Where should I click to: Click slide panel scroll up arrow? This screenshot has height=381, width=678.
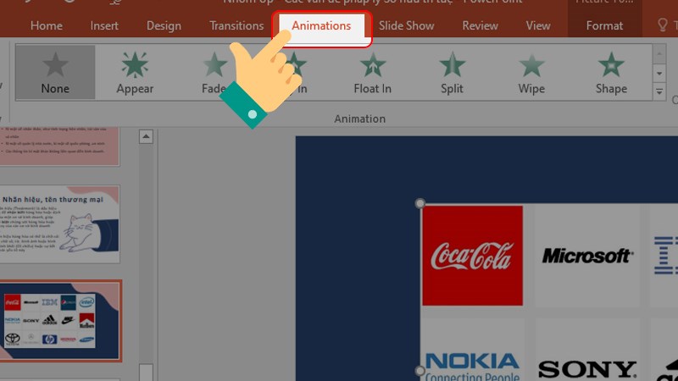146,137
